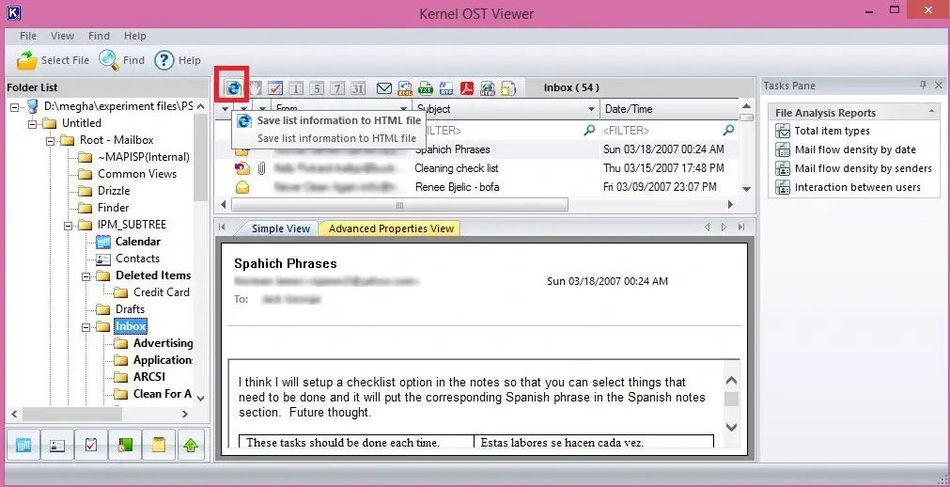Select the ARCSI folder
The image size is (950, 487).
pos(149,377)
